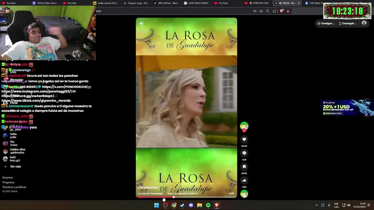The image size is (374, 210).
Task: Open the comments bubble showing 458
Action: point(244,153)
